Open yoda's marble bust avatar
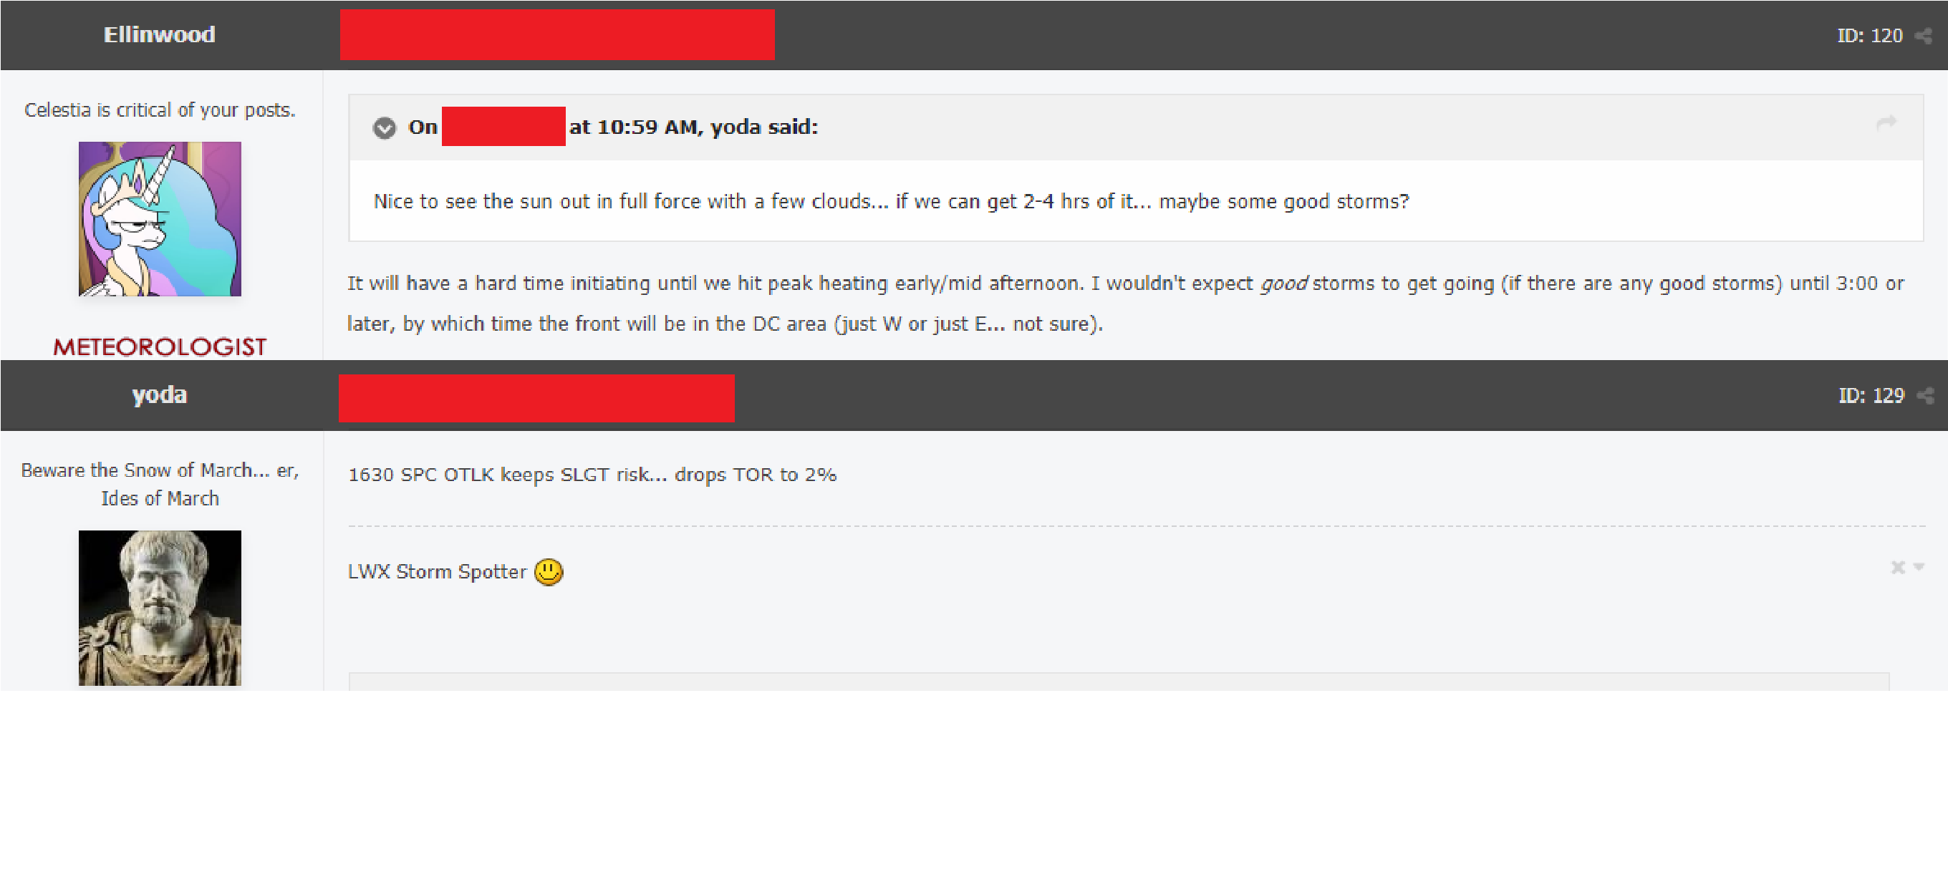The image size is (1948, 892). 160,608
